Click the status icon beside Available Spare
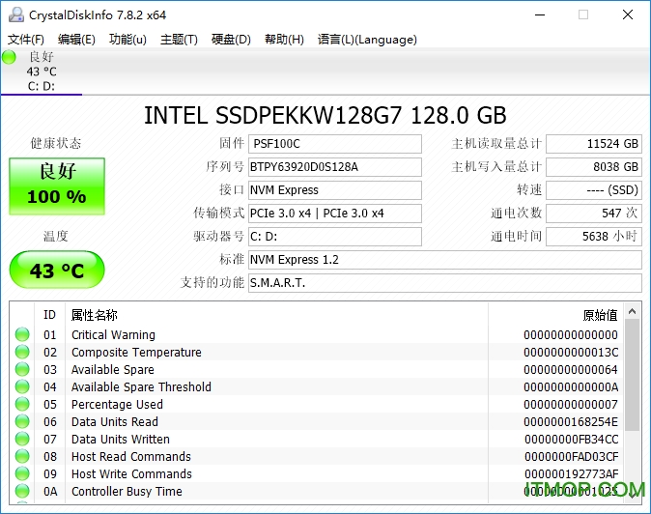651x514 pixels. pyautogui.click(x=22, y=370)
